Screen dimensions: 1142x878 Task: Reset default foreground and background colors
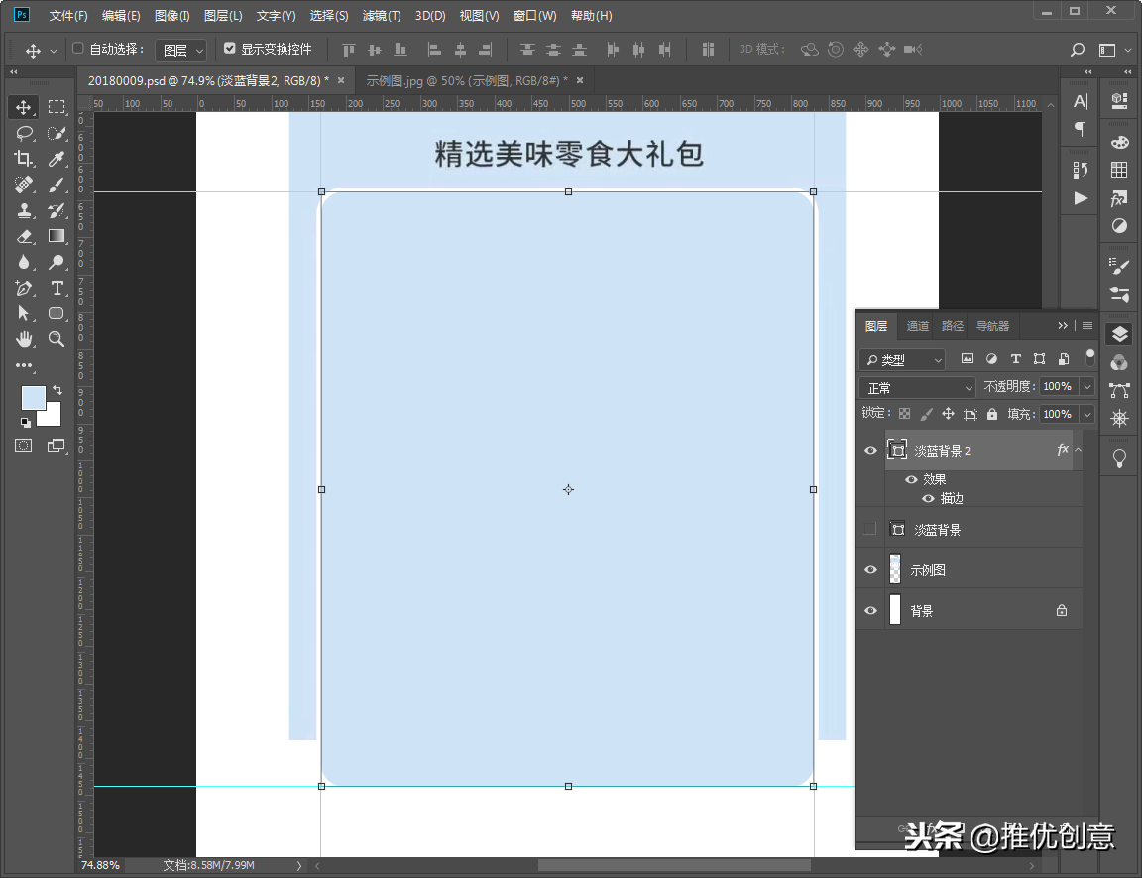26,422
